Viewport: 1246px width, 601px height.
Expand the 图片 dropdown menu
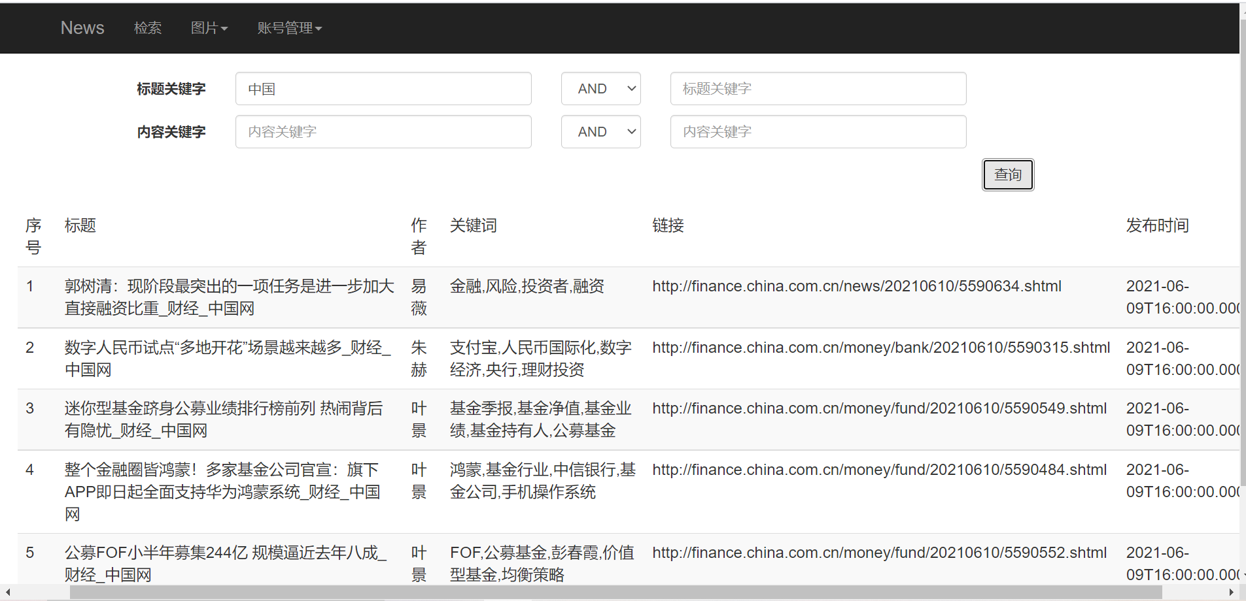209,28
